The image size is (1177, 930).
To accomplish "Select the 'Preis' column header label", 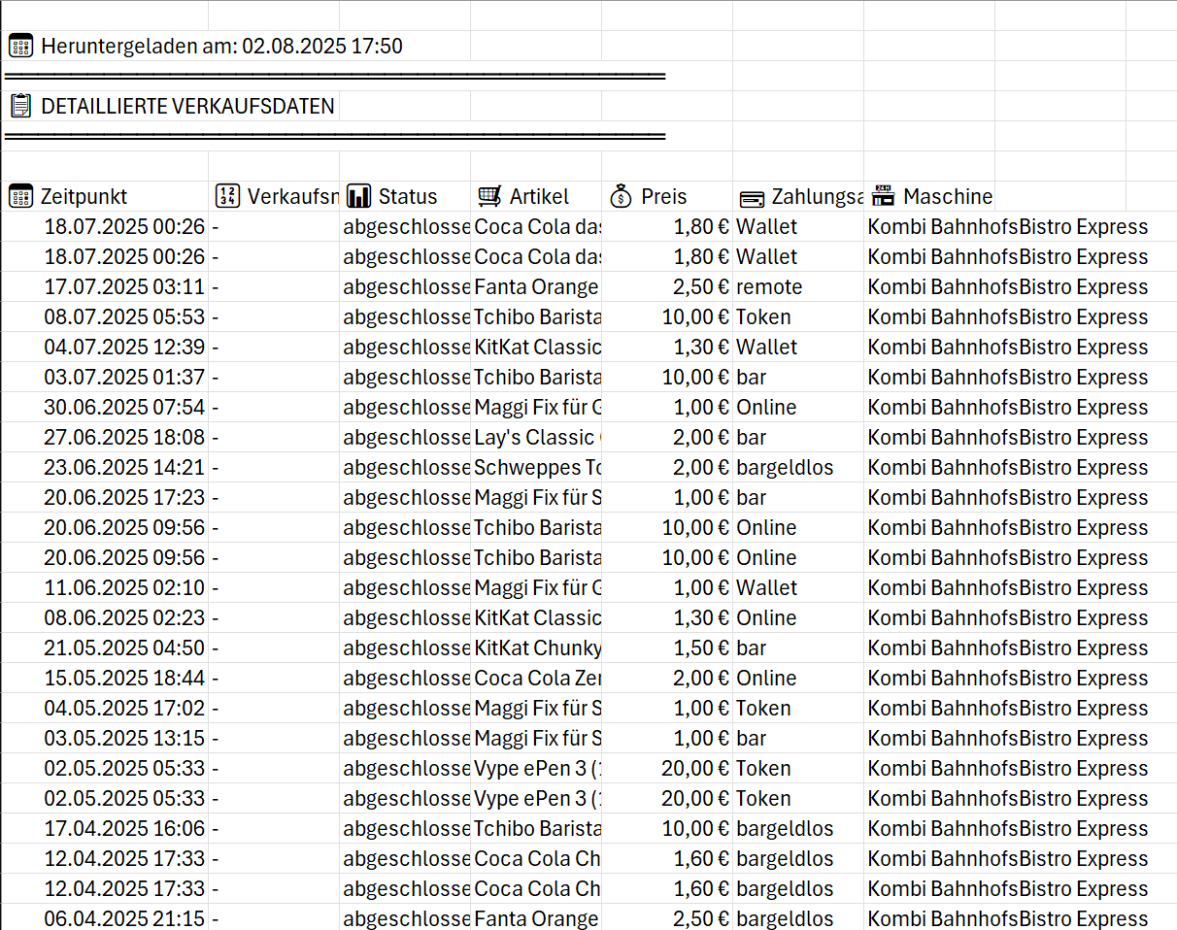I will click(x=664, y=197).
